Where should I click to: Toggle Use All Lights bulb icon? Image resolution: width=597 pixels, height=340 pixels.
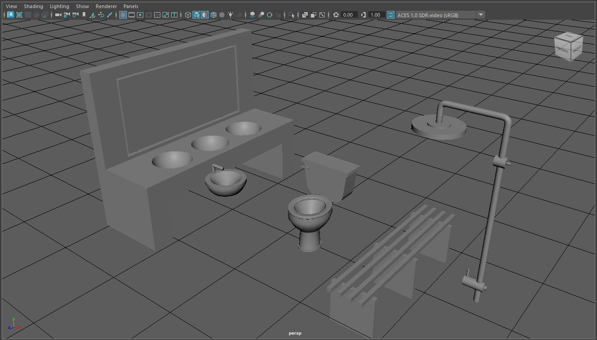[230, 15]
